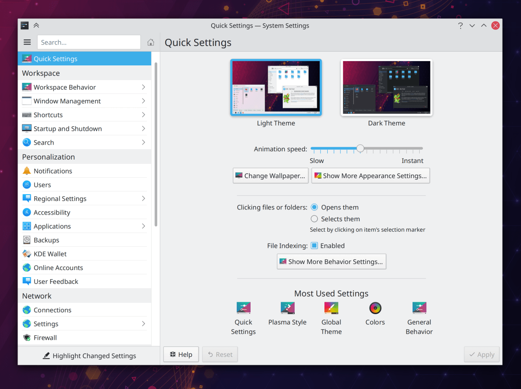Click the home icon next to search
The width and height of the screenshot is (521, 389).
[x=151, y=42]
